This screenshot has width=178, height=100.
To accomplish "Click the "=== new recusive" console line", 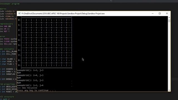I will click(27, 88).
